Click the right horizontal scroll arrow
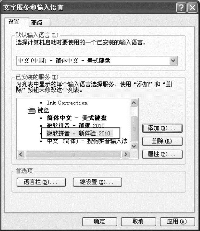200x231 pixels. (x=126, y=155)
